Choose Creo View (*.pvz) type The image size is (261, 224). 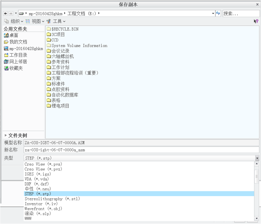(x=139, y=169)
